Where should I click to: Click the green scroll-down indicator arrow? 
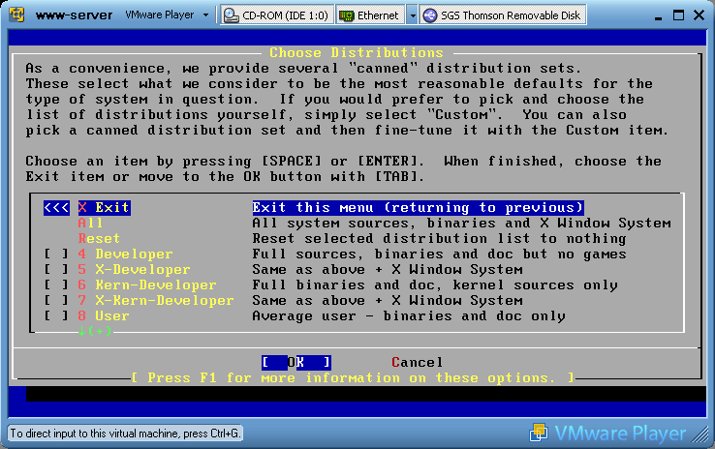(81, 331)
